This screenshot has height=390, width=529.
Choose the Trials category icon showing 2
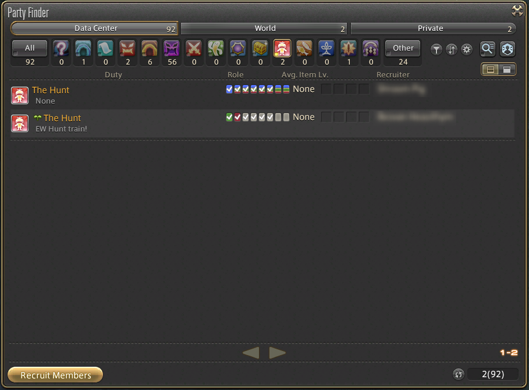point(127,49)
